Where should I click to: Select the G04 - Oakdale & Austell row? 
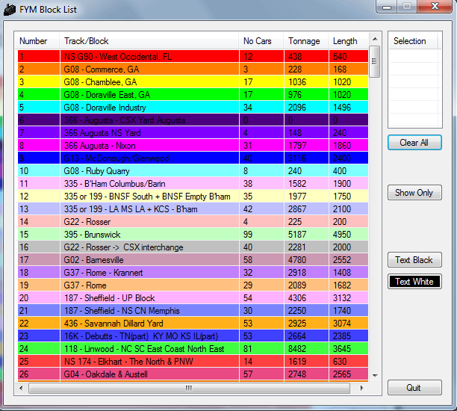click(x=193, y=374)
